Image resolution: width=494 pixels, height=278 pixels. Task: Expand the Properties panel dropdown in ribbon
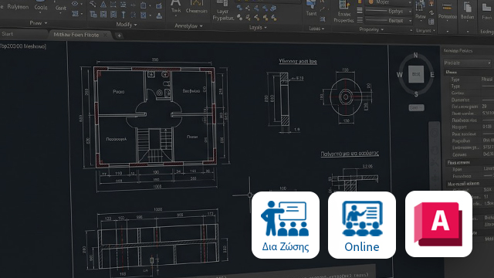371,29
